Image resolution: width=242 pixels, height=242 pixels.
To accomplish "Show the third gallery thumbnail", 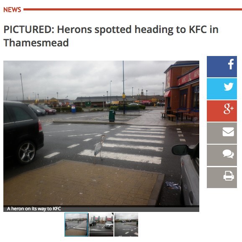I will pos(126,224).
